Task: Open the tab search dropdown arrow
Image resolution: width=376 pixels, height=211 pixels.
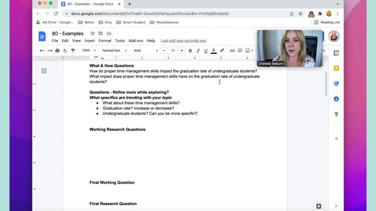Action: click(338, 4)
